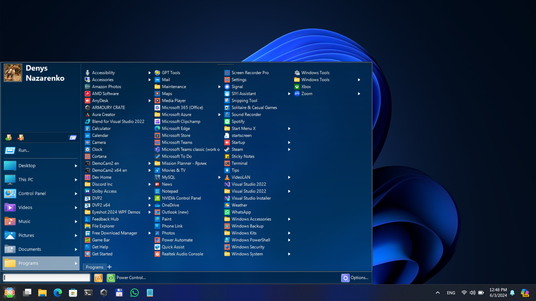Expand Start Menu X folder arrow

289,128
